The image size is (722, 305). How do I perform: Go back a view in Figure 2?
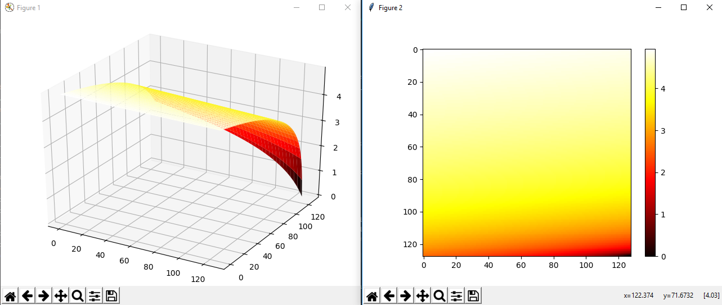tap(389, 295)
